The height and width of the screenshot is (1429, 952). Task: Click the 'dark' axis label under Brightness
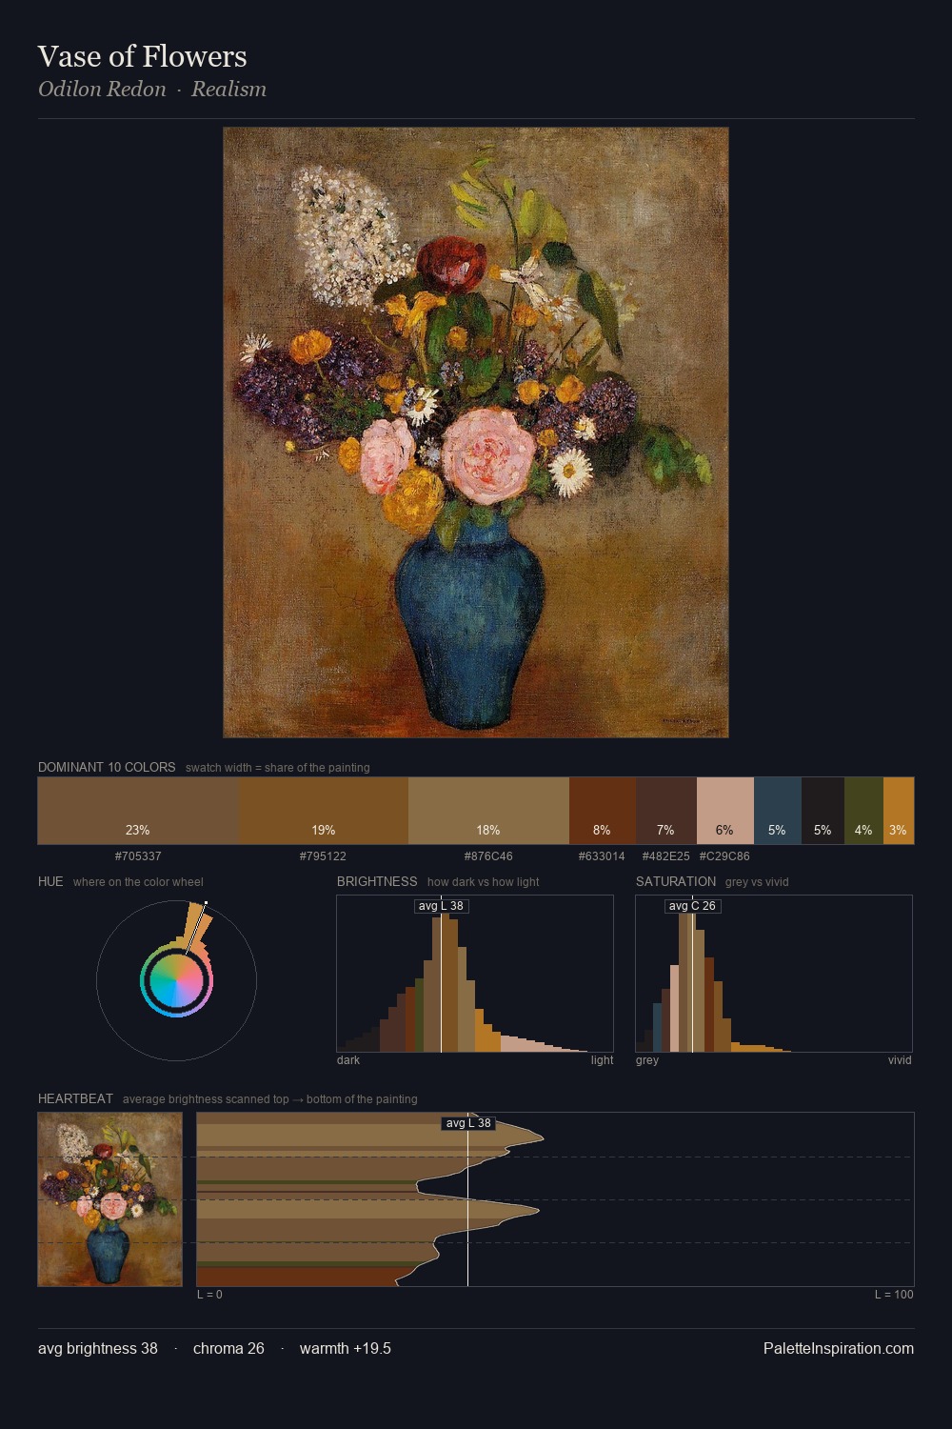tap(348, 1060)
